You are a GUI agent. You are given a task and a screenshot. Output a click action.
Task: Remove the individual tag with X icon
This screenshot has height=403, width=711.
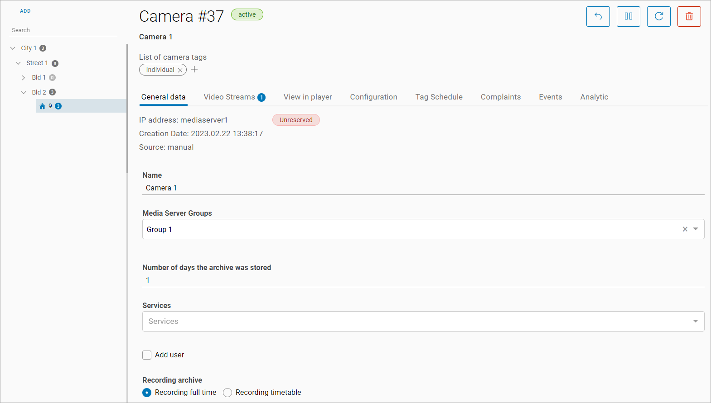(180, 70)
